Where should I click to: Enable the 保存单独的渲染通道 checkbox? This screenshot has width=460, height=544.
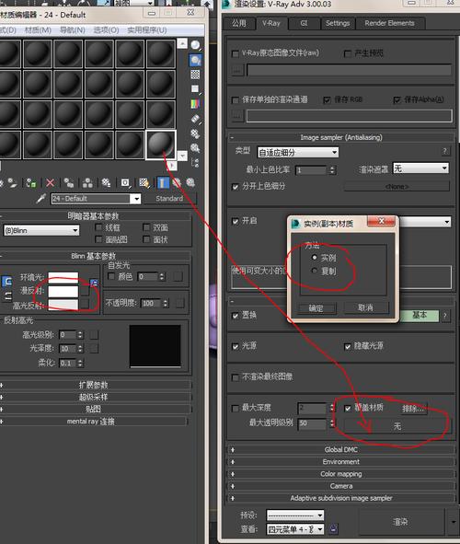click(x=235, y=100)
